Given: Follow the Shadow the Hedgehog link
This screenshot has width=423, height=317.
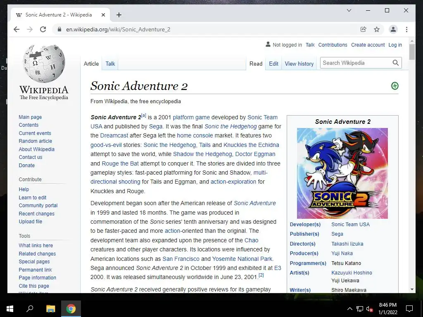Looking at the screenshot, I should 202,154.
